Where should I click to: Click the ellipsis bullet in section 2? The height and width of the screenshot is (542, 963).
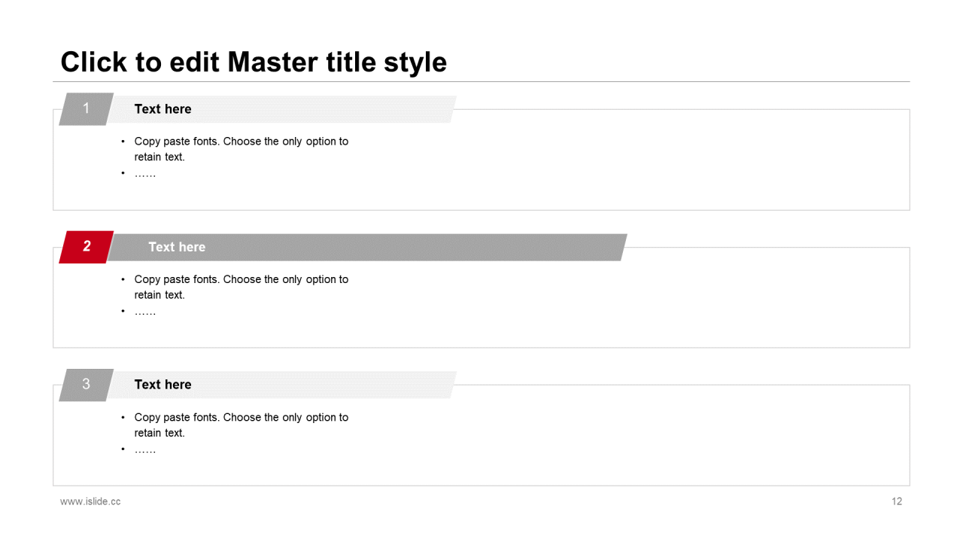[x=145, y=312]
